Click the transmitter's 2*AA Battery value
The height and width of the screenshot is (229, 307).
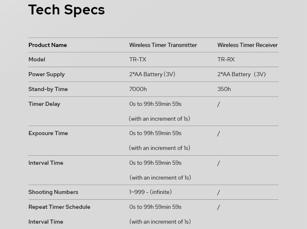click(x=152, y=74)
